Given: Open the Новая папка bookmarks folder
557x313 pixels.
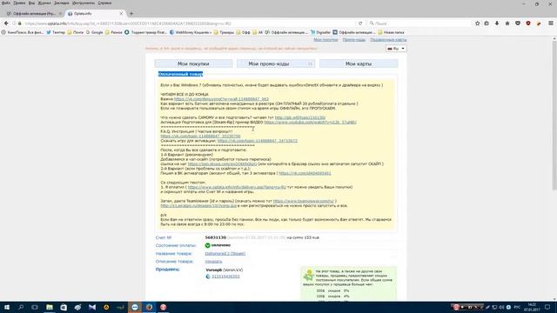Looking at the screenshot, I should [391, 32].
